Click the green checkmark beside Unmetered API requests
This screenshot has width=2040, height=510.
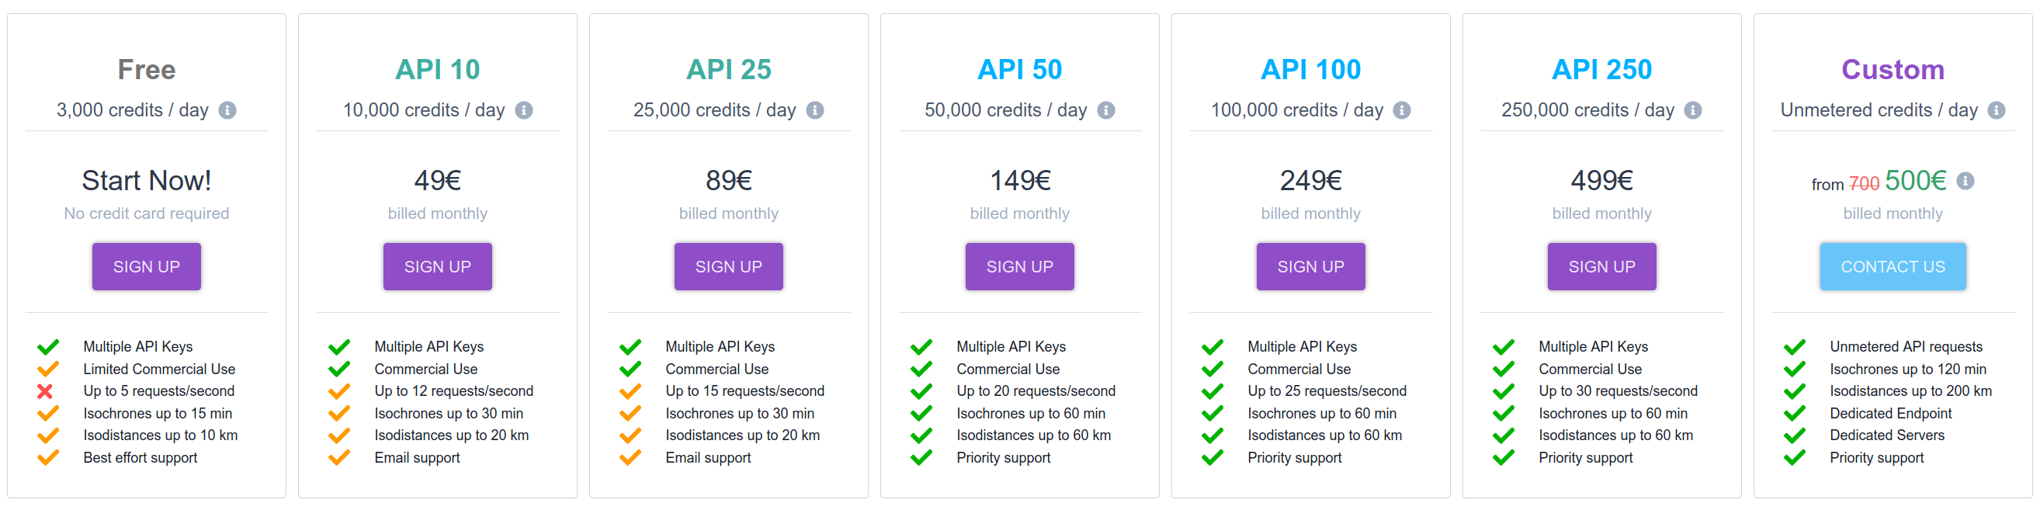(x=1795, y=346)
